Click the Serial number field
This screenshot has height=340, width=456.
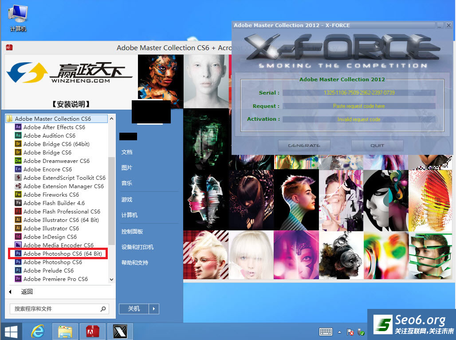(x=359, y=93)
